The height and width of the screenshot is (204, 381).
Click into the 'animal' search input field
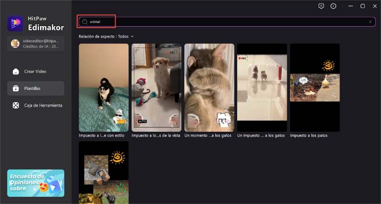224,22
